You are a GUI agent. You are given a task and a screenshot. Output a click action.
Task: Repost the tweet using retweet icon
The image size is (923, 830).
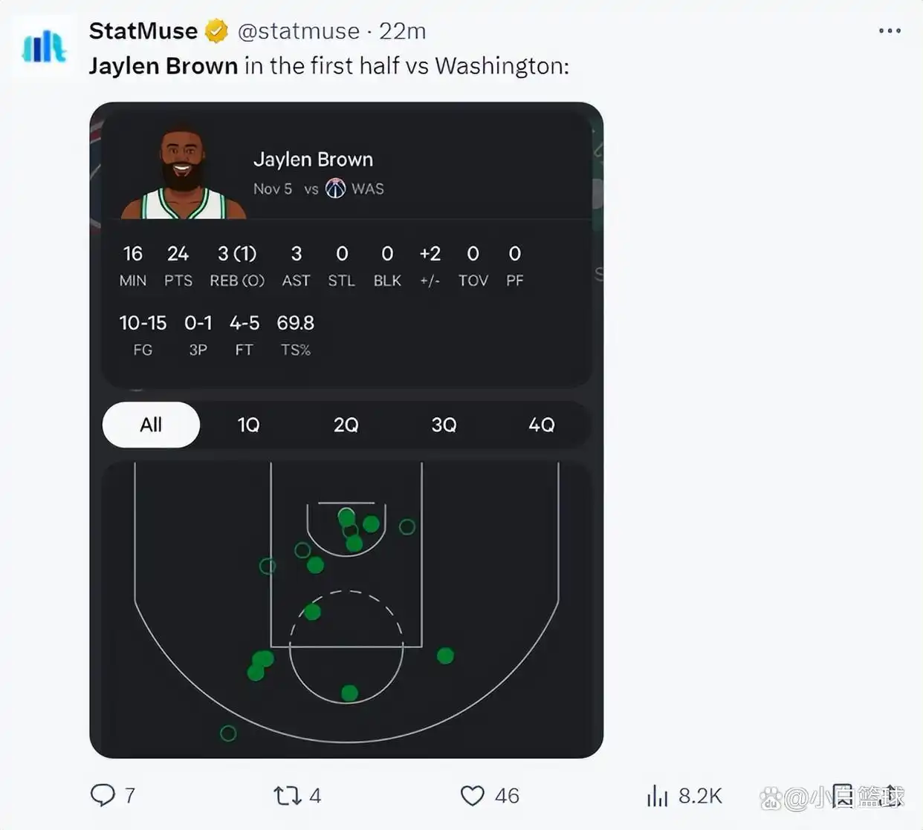pos(288,796)
